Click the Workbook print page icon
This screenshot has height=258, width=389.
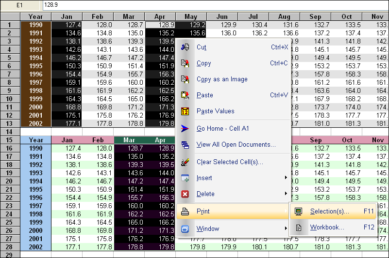pos(299,228)
